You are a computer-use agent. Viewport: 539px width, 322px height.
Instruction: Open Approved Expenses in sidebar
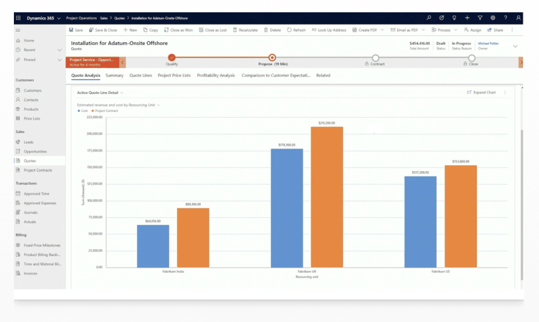(40, 203)
